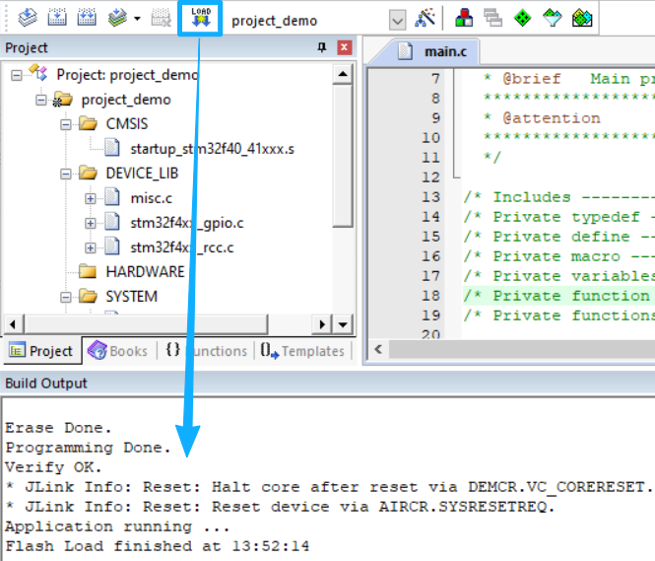
Task: Click the project tree scroll-down arrow
Action: [x=343, y=324]
